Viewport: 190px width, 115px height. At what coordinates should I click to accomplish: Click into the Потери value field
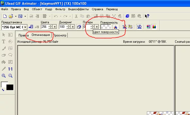pos(87,27)
